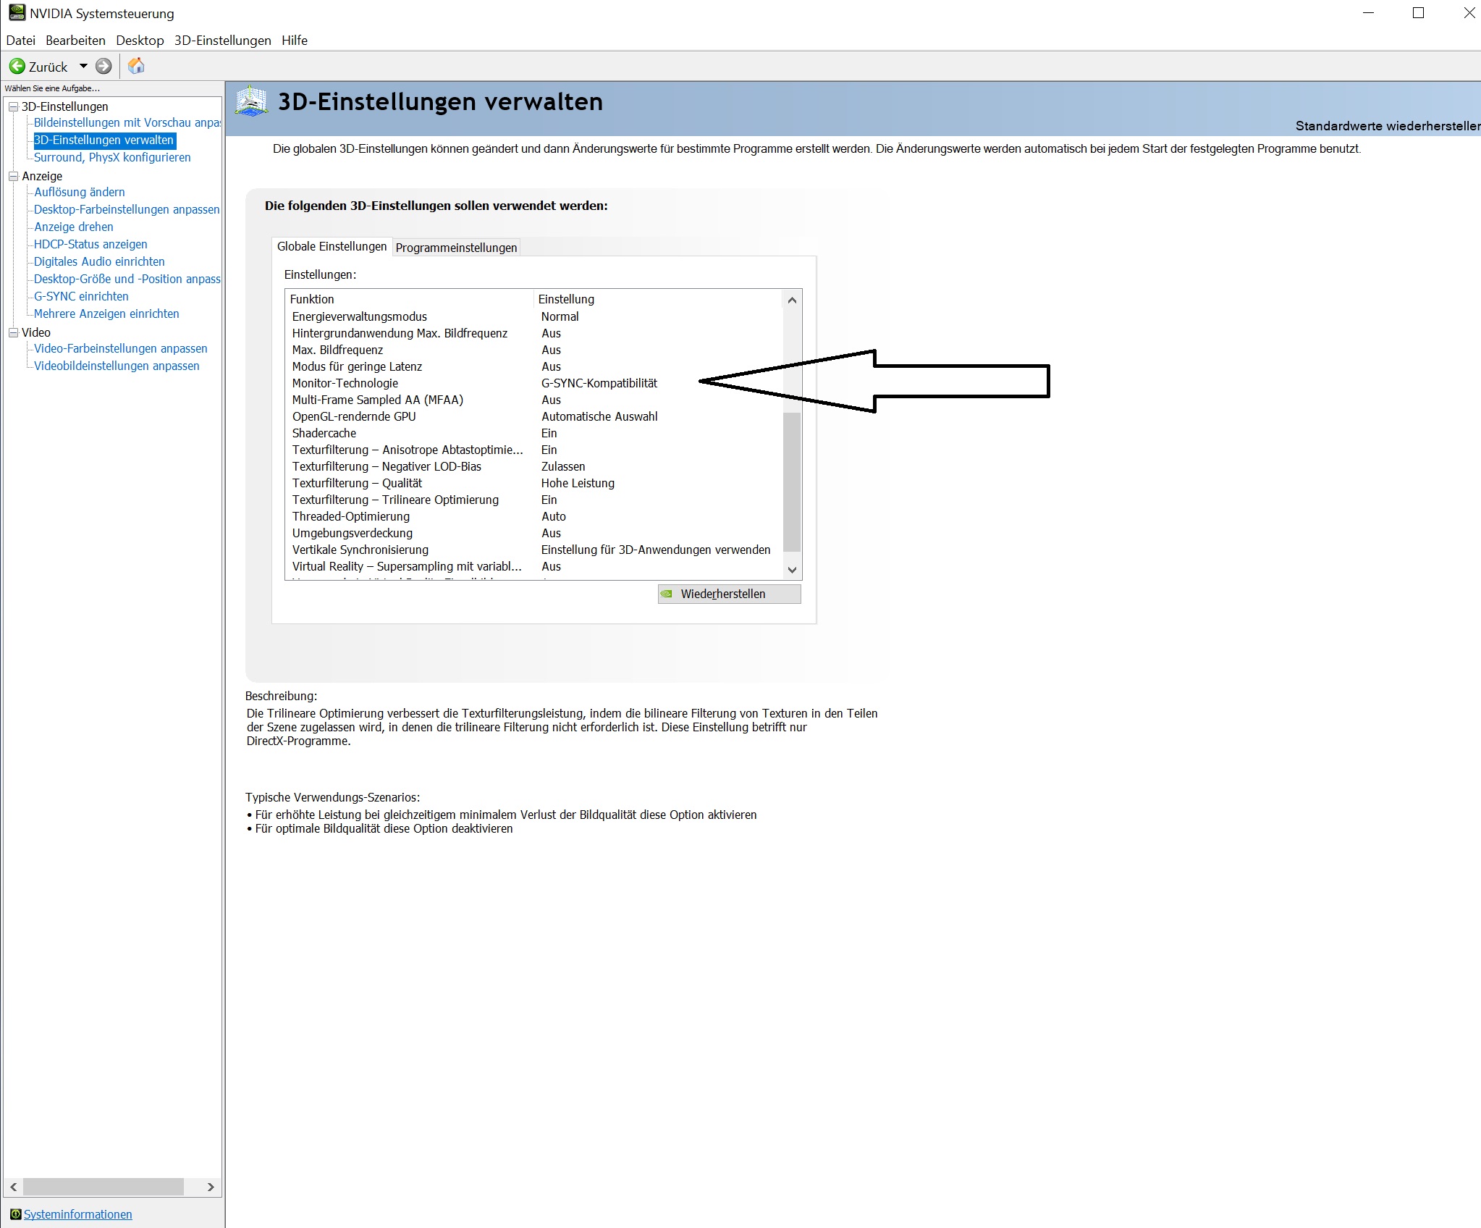Collapse the Anzeige tree node
The image size is (1481, 1228).
tap(13, 176)
